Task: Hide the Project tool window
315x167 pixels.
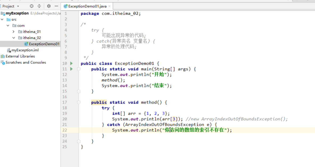Action: (x=56, y=6)
